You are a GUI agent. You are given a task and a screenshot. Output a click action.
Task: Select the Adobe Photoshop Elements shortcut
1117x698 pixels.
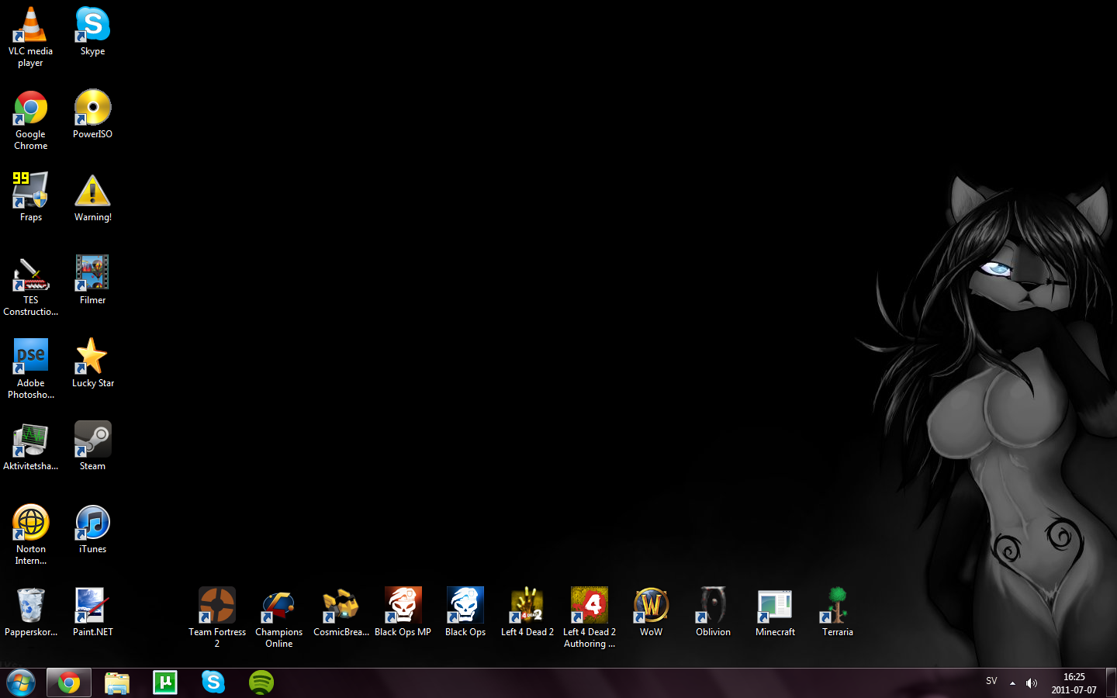click(31, 369)
